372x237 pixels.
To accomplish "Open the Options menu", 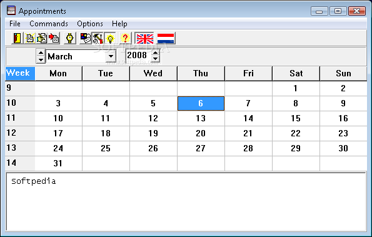I will (90, 24).
